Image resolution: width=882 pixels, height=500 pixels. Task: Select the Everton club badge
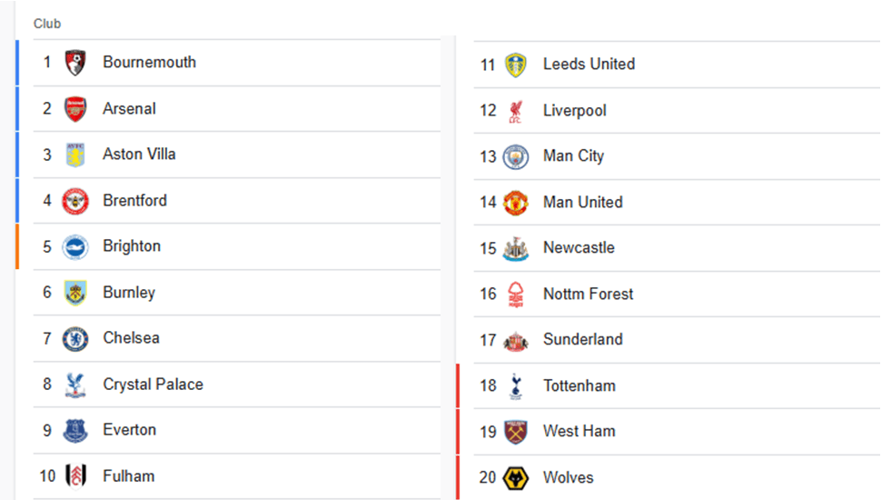75,430
